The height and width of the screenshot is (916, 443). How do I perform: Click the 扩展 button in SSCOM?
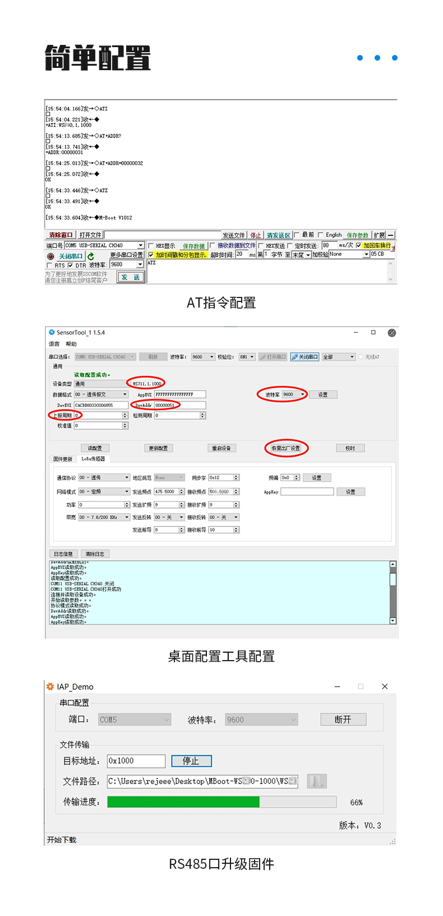(380, 235)
